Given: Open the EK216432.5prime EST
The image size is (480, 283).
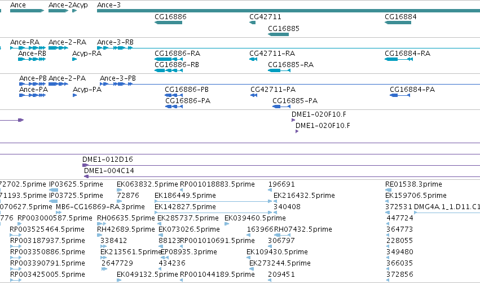Looking at the screenshot, I should tap(275, 201).
